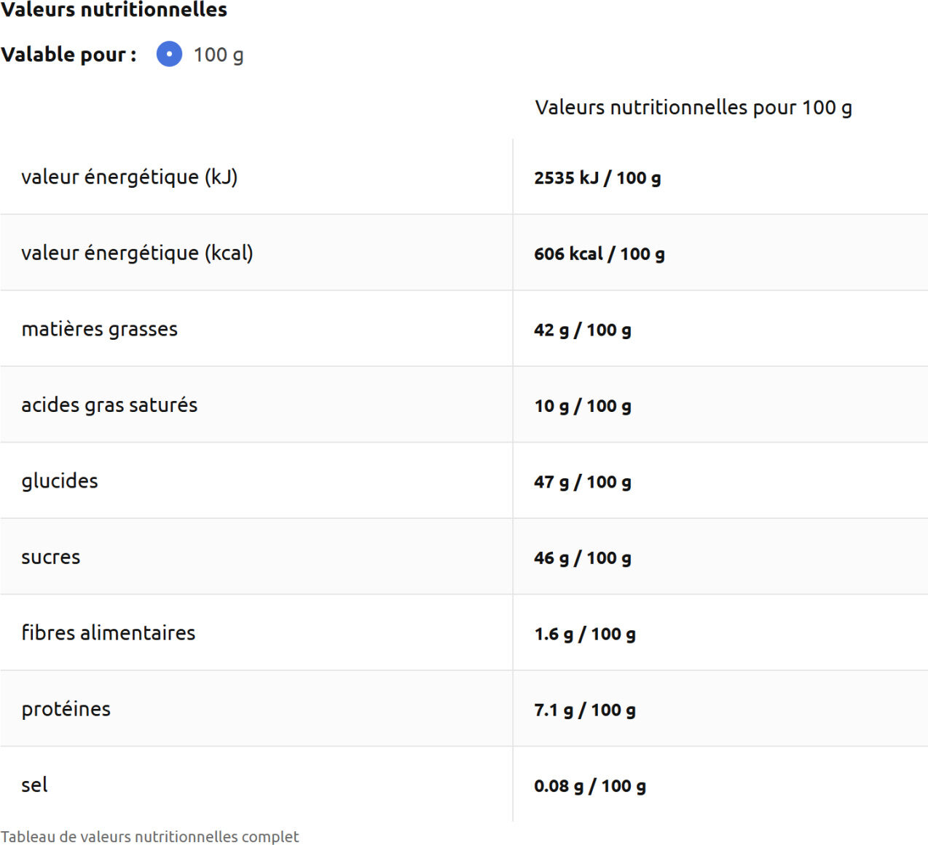
Task: Click the 'sucres' row label
Action: pyautogui.click(x=50, y=558)
